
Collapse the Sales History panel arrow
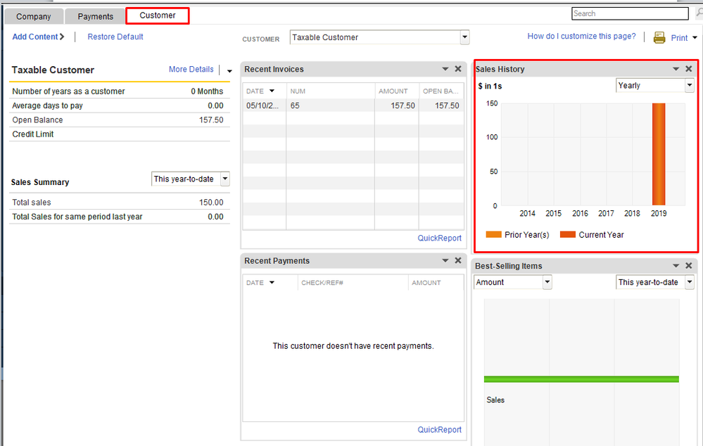(x=676, y=69)
